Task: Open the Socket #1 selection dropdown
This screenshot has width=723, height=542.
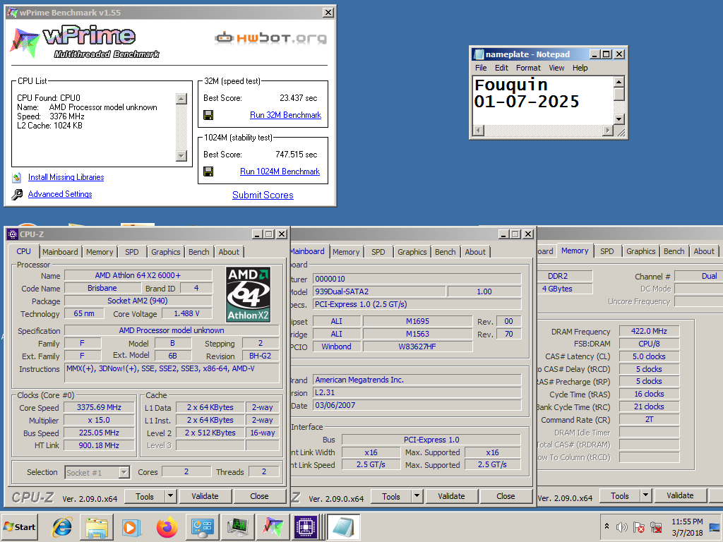Action: click(x=124, y=472)
